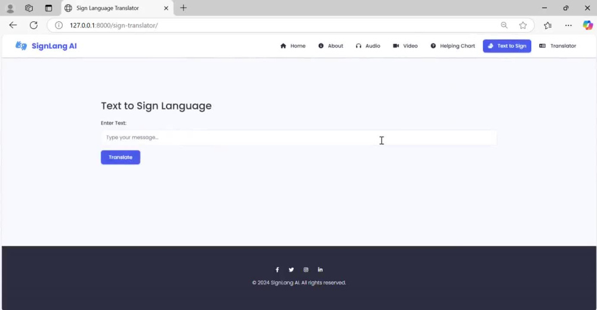Open a new tab with plus button
This screenshot has height=310, width=597.
click(x=183, y=8)
